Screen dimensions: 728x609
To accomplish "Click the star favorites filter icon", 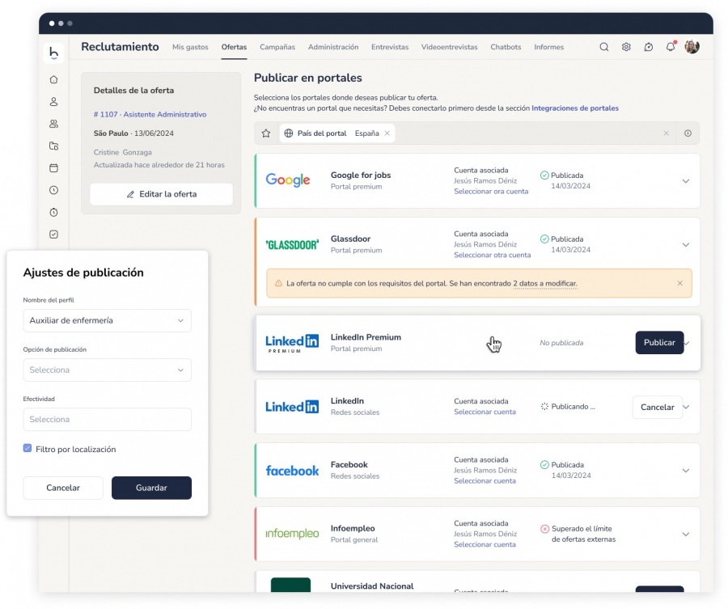I will pos(266,133).
